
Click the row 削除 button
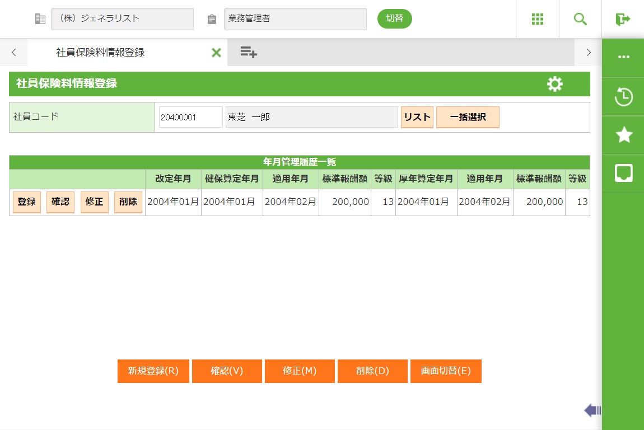coord(128,202)
